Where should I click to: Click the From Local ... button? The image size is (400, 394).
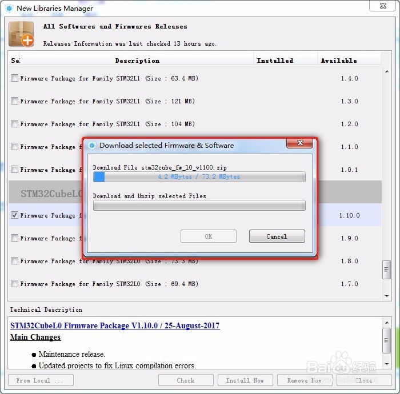(x=41, y=380)
